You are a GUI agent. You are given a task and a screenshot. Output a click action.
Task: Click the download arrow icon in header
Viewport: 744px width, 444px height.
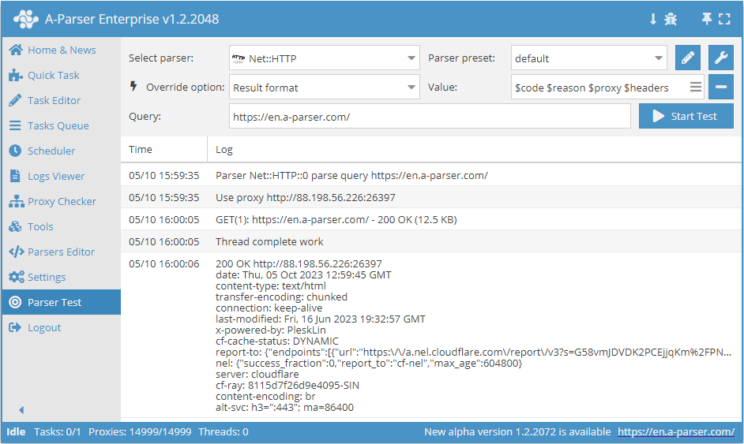point(653,19)
